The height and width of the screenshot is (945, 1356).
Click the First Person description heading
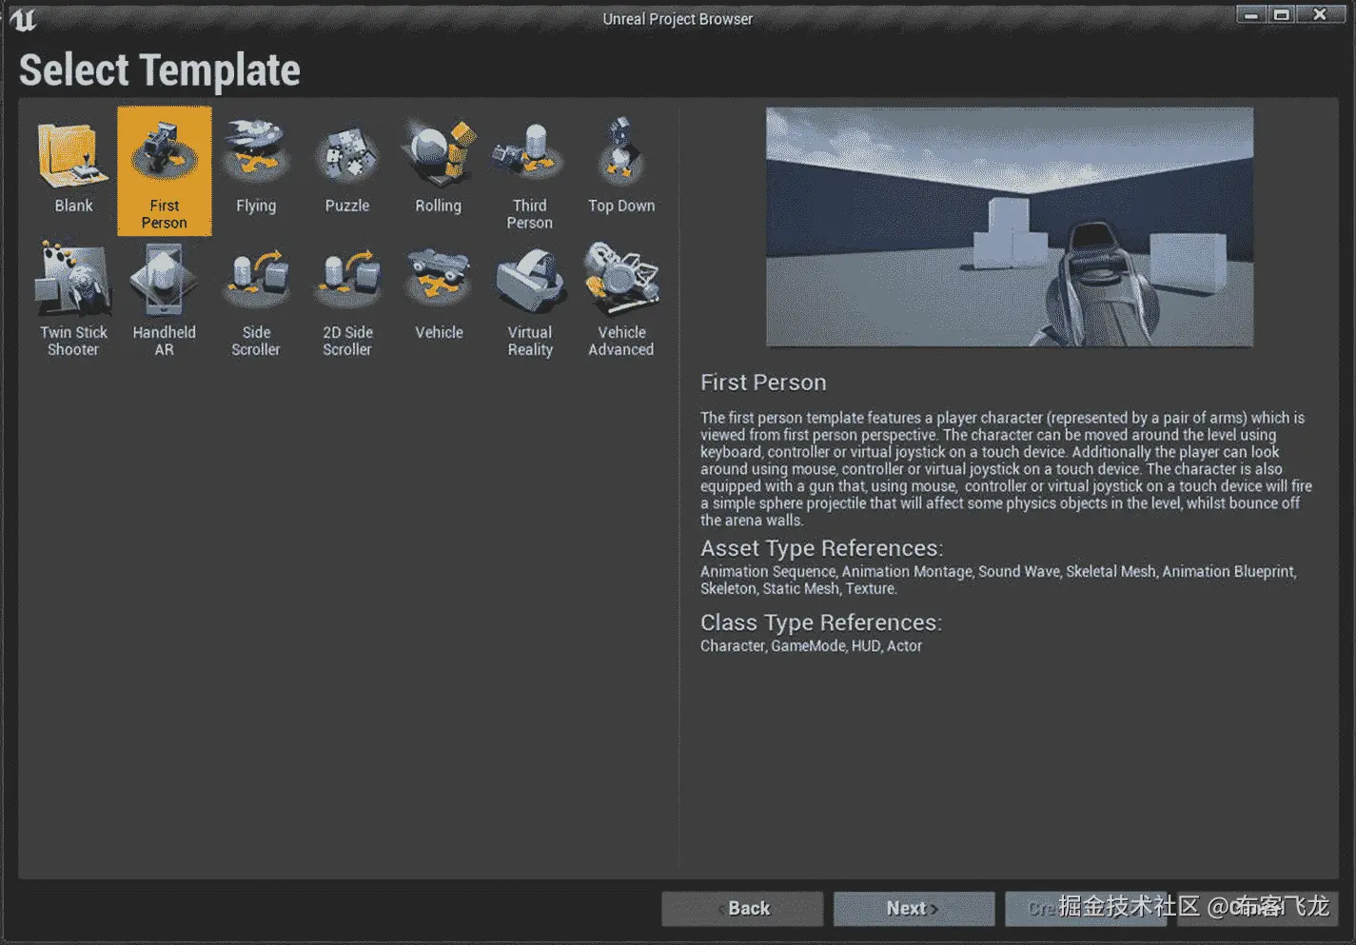[763, 383]
